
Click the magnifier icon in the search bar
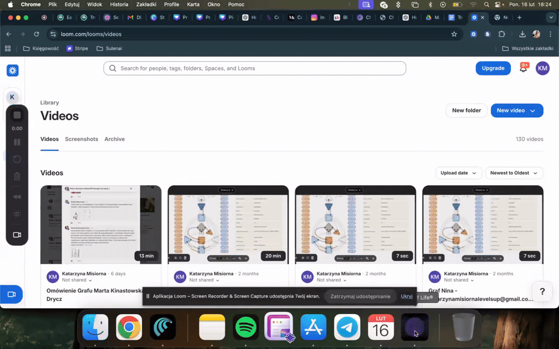pos(112,68)
